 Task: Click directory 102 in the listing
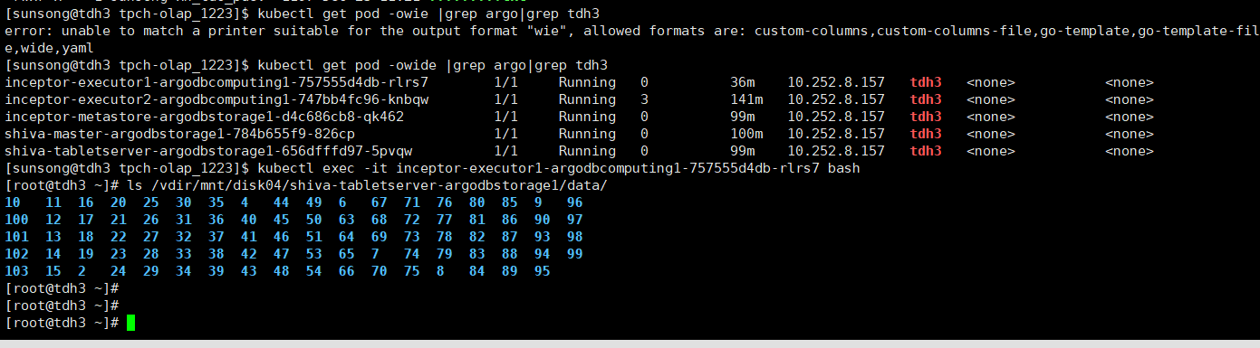[17, 254]
